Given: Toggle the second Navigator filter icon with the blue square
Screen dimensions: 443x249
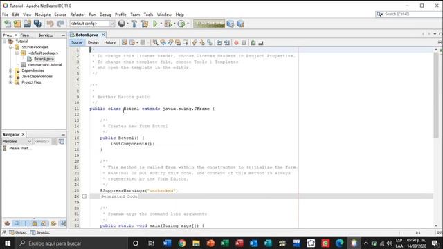Looking at the screenshot, I should click(17, 223).
